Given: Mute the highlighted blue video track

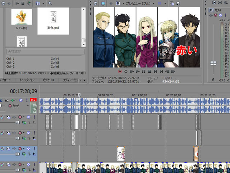Looking at the screenshot, I should [x=28, y=149].
